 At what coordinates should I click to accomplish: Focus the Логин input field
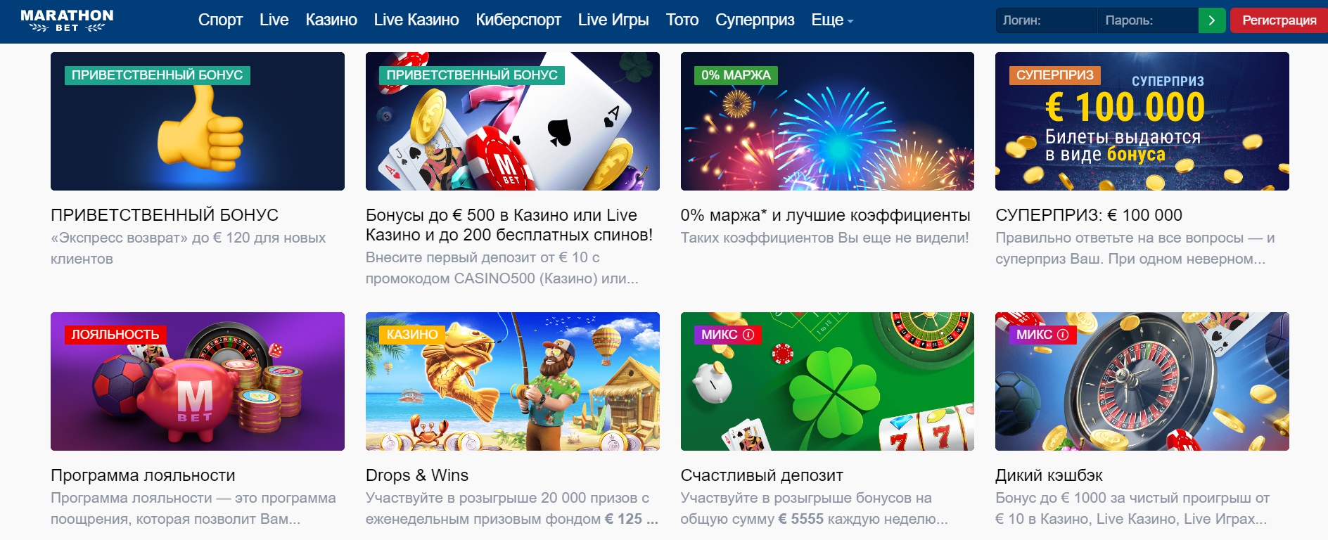[1046, 20]
